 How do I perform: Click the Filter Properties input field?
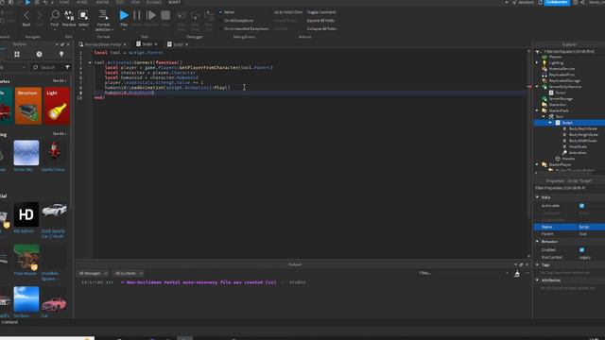(x=569, y=188)
